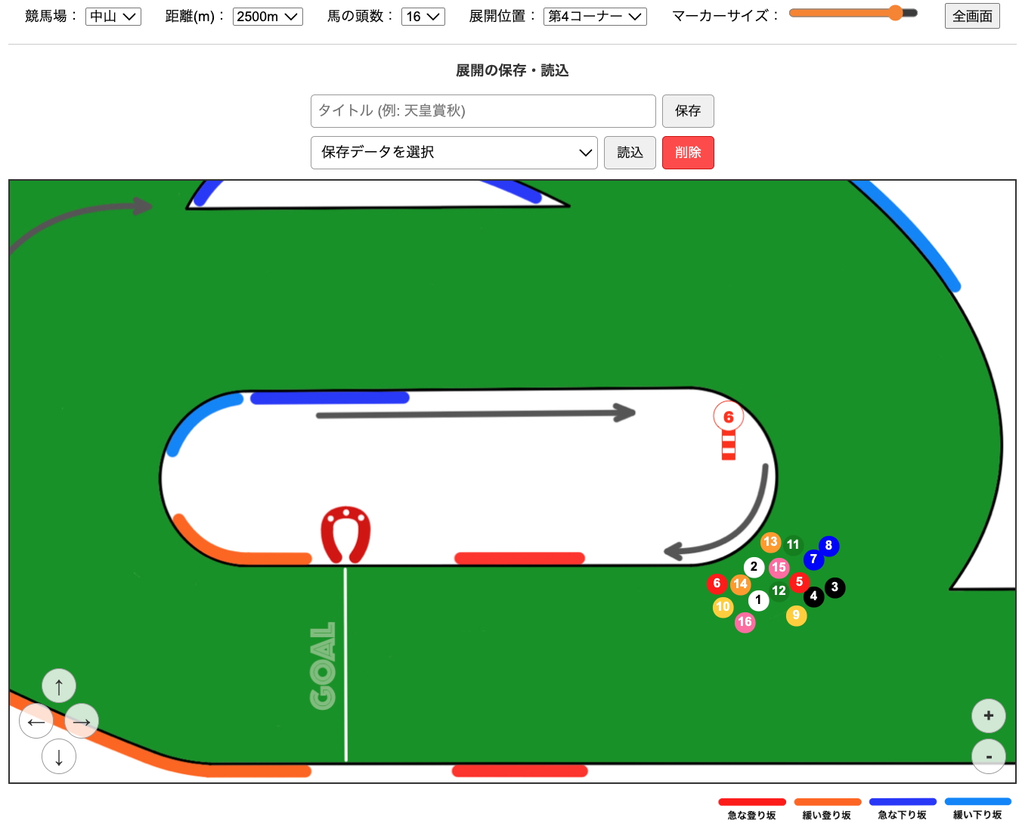Image resolution: width=1022 pixels, height=827 pixels.
Task: Click the red pace marker pole labeled 6
Action: (728, 416)
